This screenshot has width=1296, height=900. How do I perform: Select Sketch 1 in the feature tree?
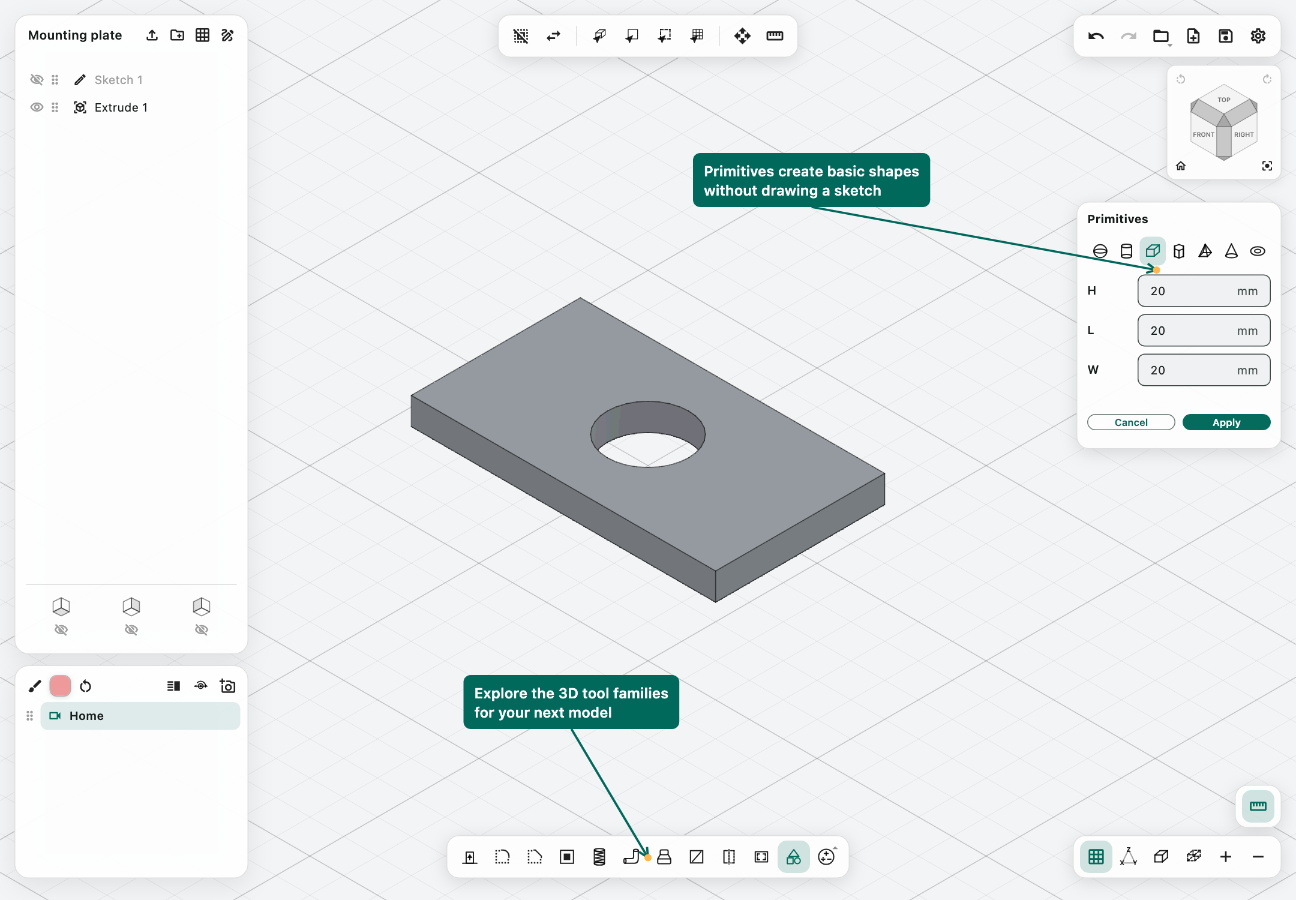point(119,80)
